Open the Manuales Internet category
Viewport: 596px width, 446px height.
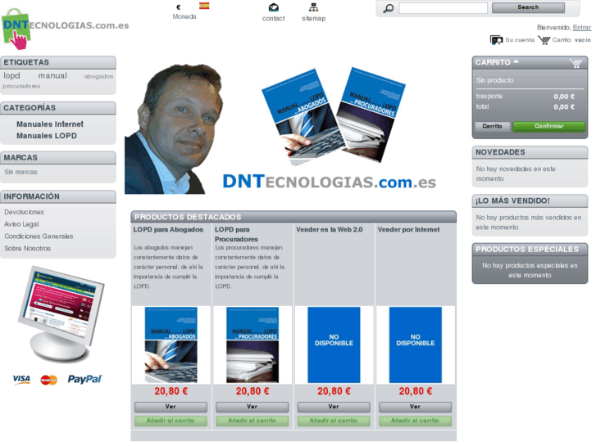pos(50,124)
